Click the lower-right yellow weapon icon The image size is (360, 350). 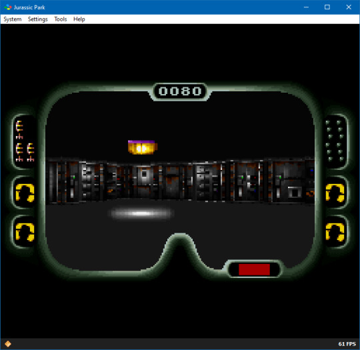coord(335,232)
